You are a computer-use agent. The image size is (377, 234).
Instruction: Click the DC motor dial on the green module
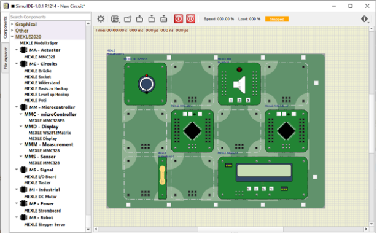[146, 84]
